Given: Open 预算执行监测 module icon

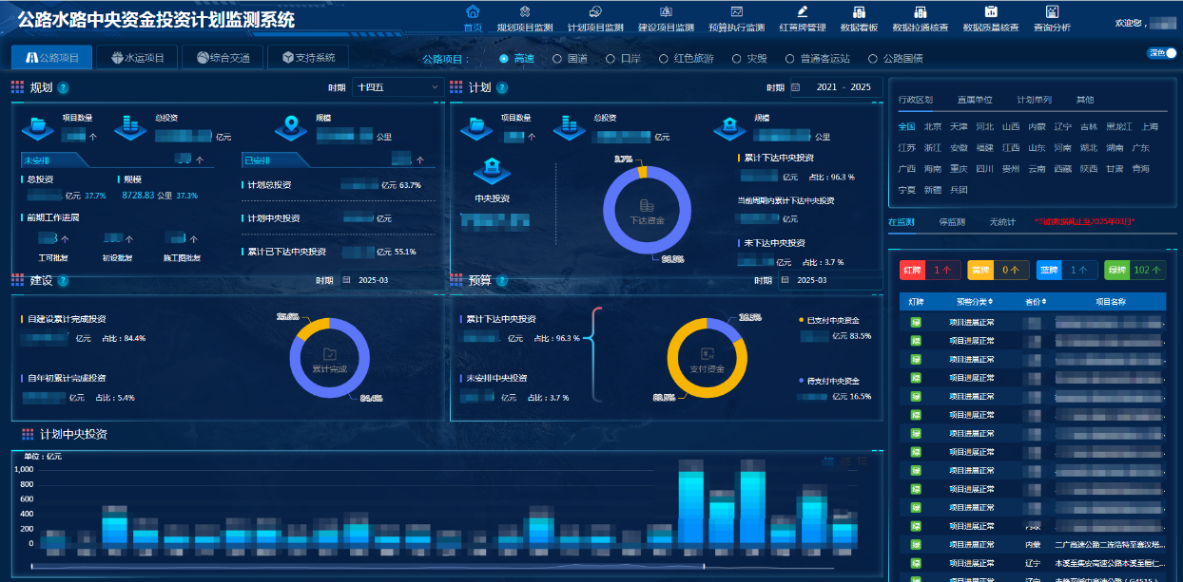Looking at the screenshot, I should [736, 11].
